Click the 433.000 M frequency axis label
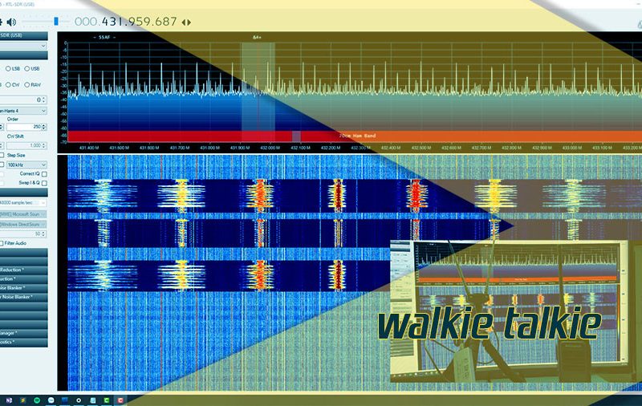The width and height of the screenshot is (642, 406). tap(572, 148)
